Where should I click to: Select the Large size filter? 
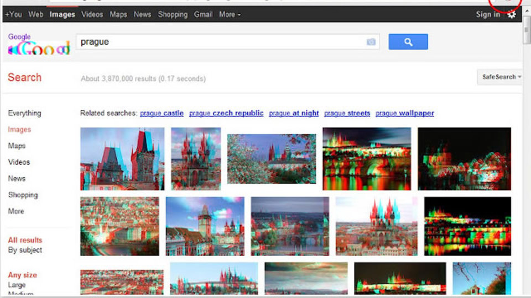(17, 285)
